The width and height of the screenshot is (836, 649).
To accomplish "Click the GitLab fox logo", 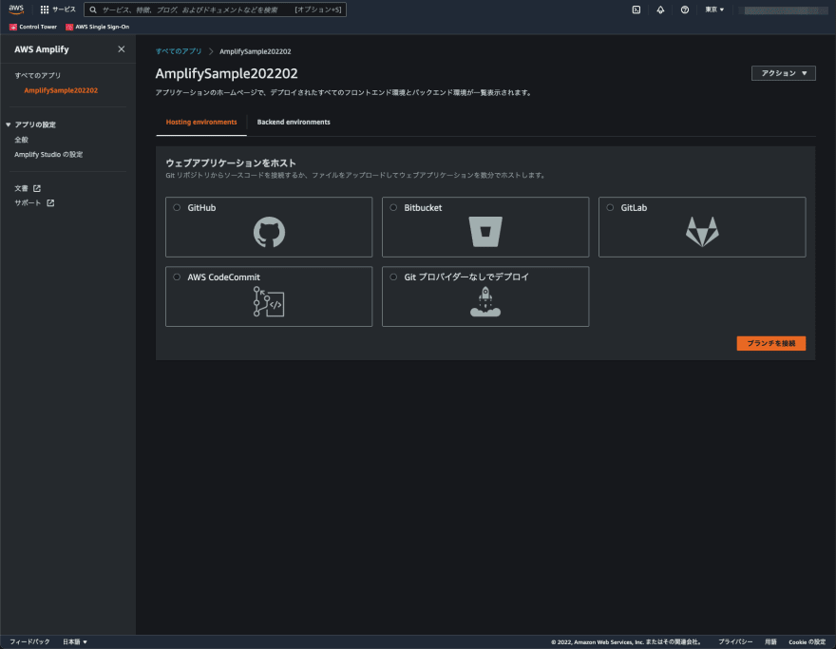I will pos(702,232).
